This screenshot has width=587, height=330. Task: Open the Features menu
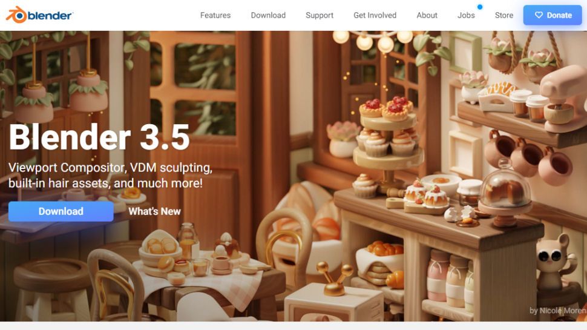pyautogui.click(x=215, y=15)
